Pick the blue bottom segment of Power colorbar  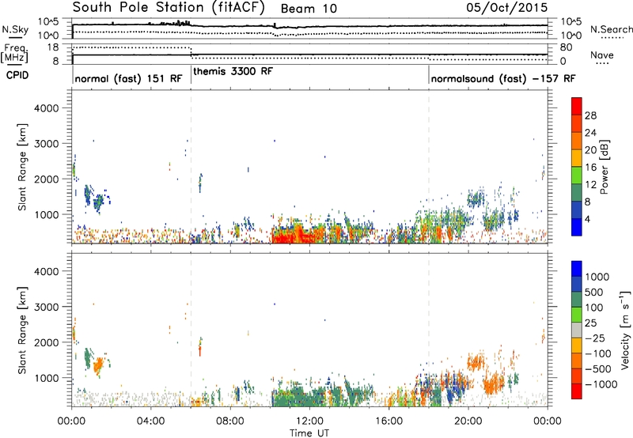tap(577, 227)
